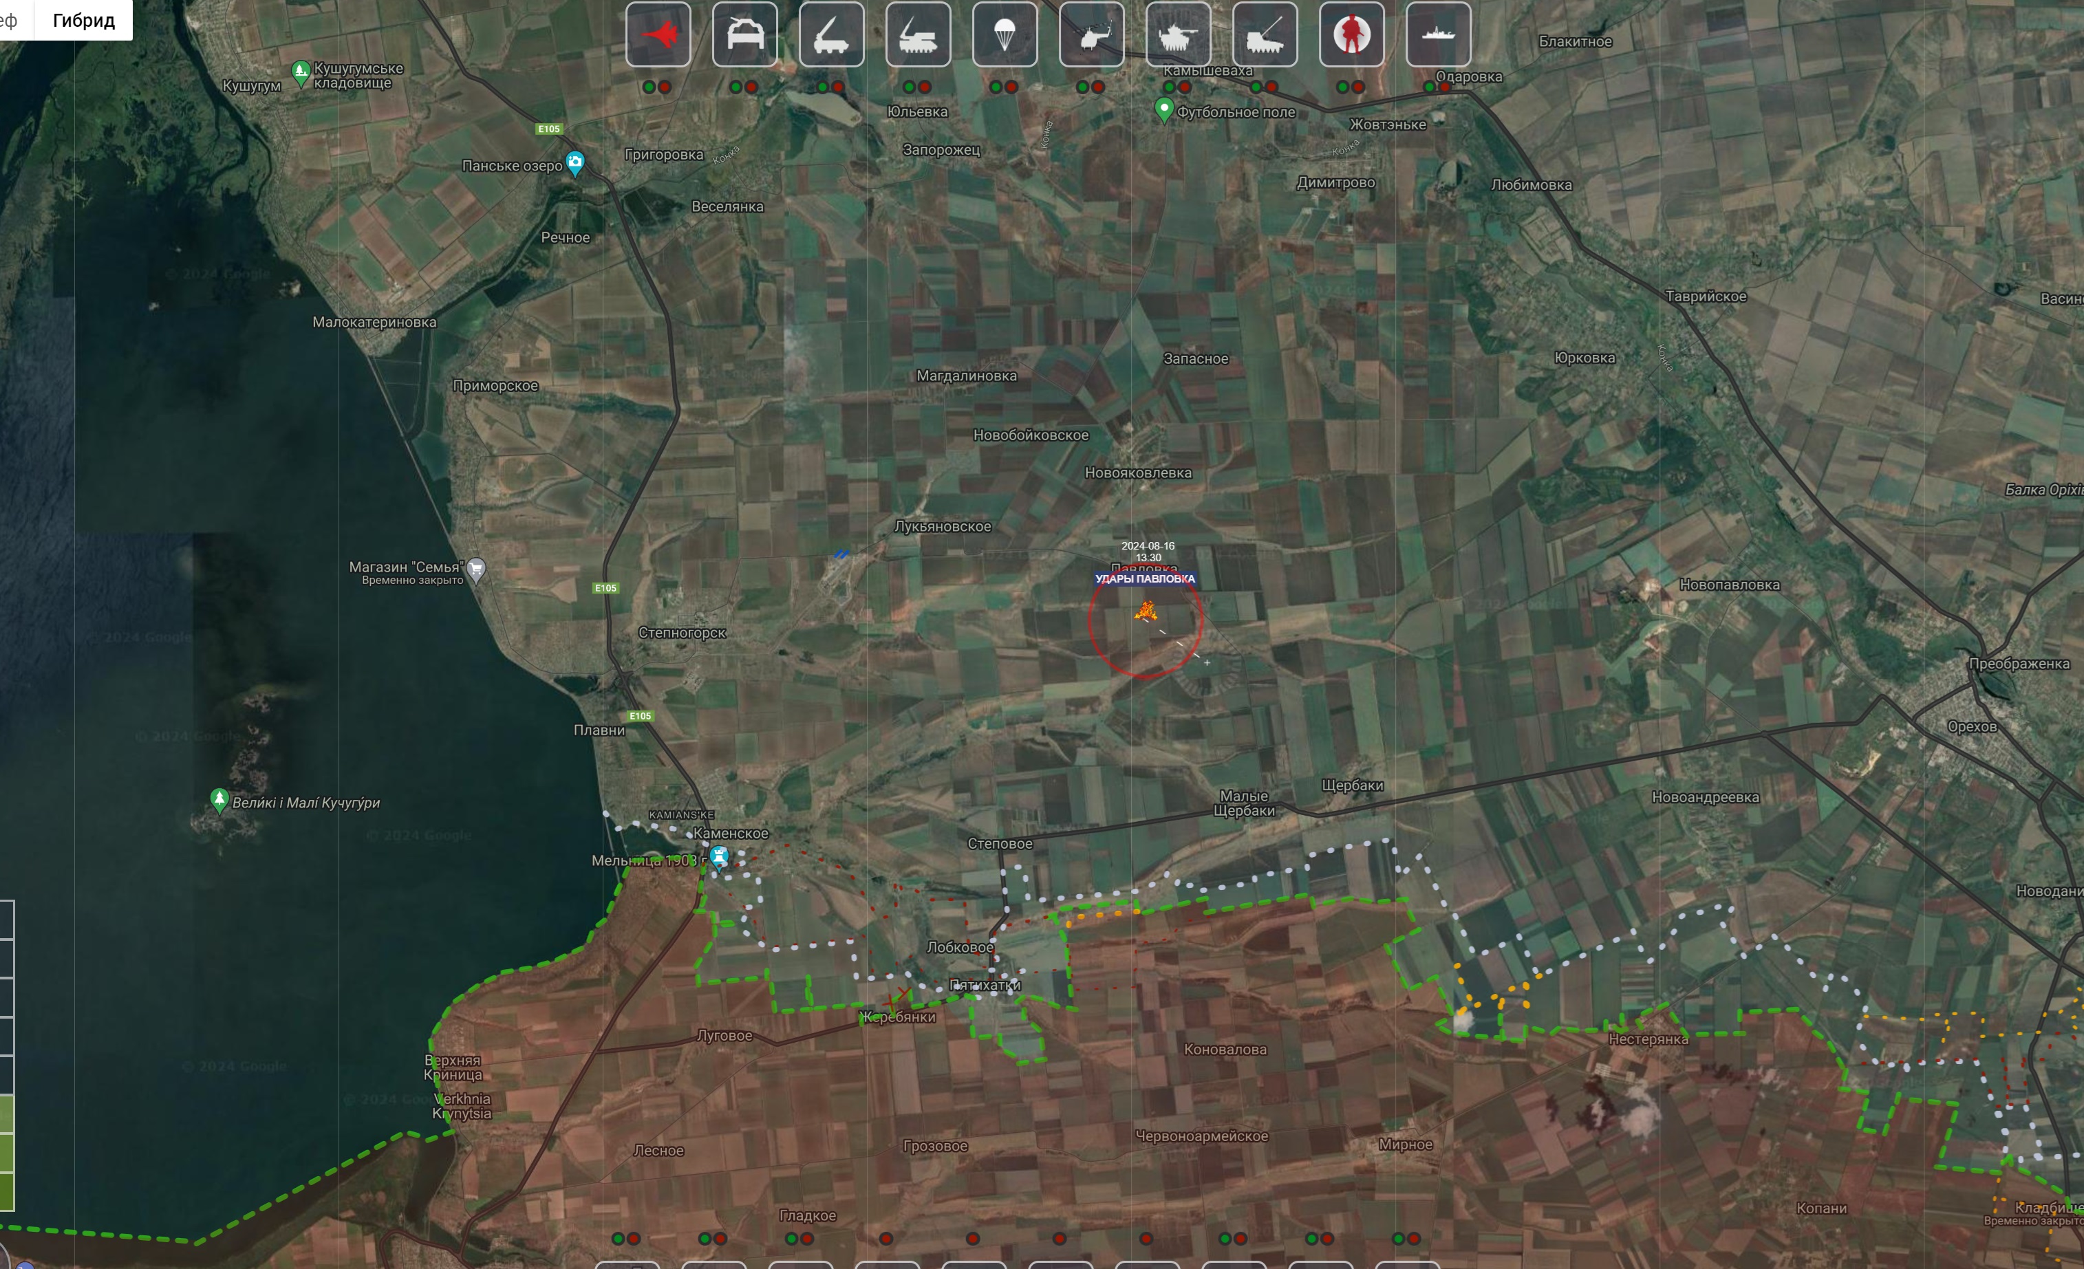The height and width of the screenshot is (1269, 2084).
Task: Click the warship naval icon
Action: [x=1438, y=34]
